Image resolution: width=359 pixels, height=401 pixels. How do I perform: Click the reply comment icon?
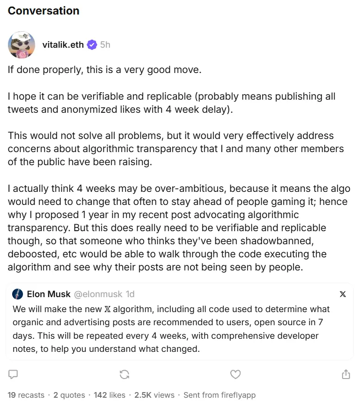[13, 374]
